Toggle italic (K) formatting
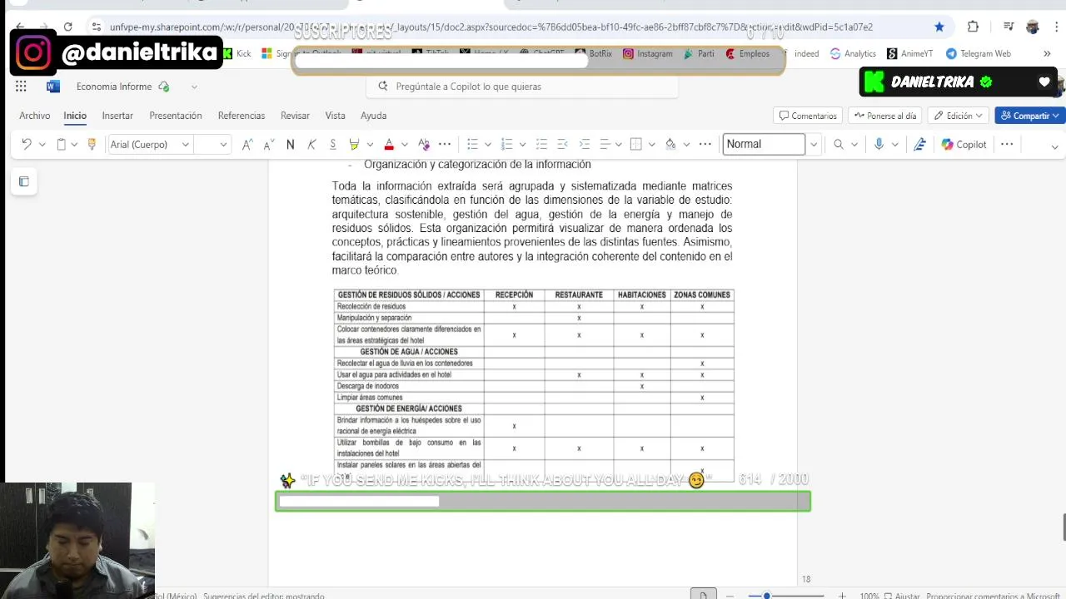The height and width of the screenshot is (599, 1066). pos(311,144)
